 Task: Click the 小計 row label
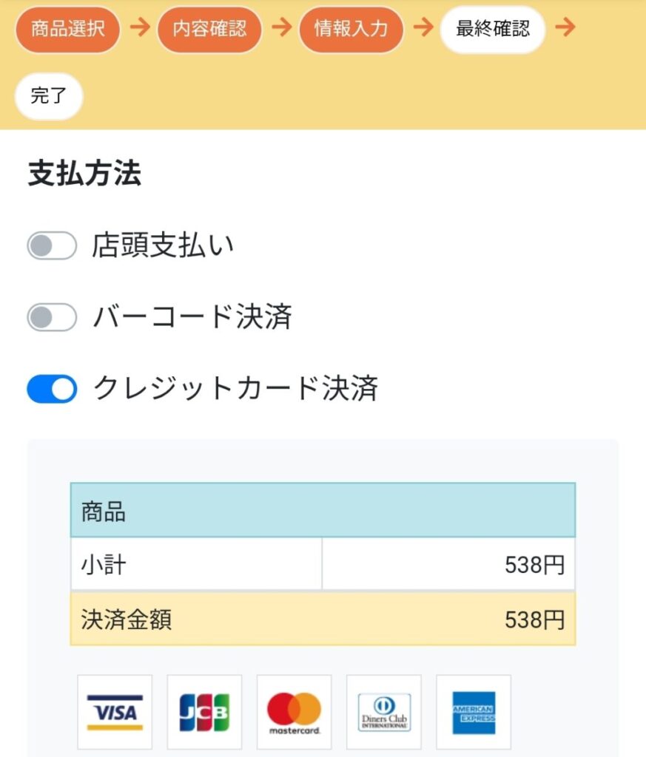104,565
